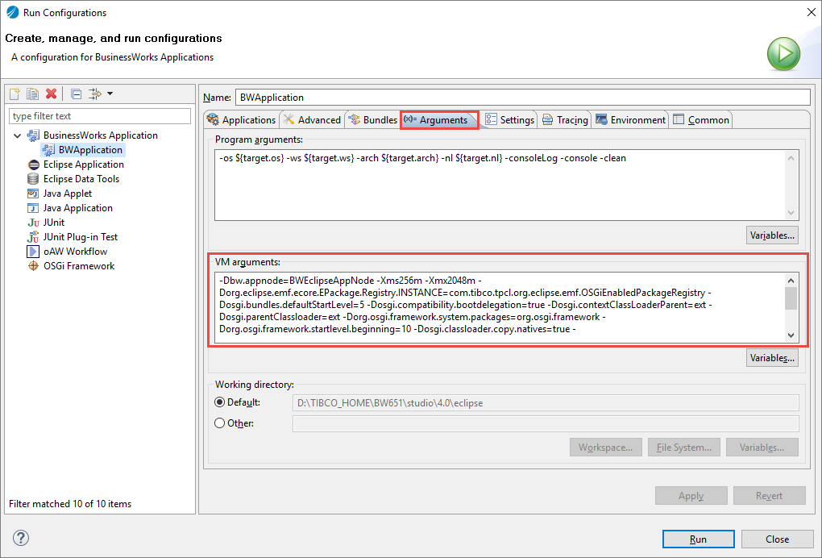The width and height of the screenshot is (822, 558).
Task: Open help with question mark icon
Action: pos(21,538)
